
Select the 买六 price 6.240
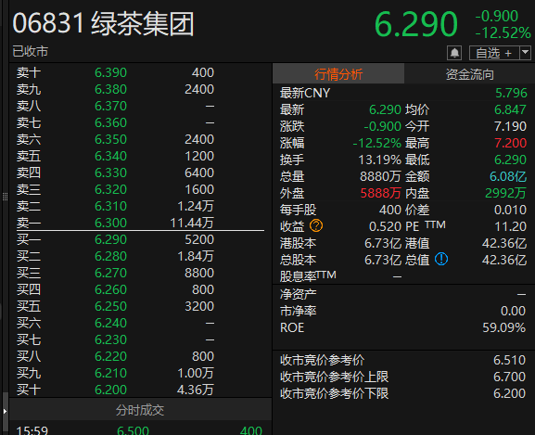(x=110, y=323)
